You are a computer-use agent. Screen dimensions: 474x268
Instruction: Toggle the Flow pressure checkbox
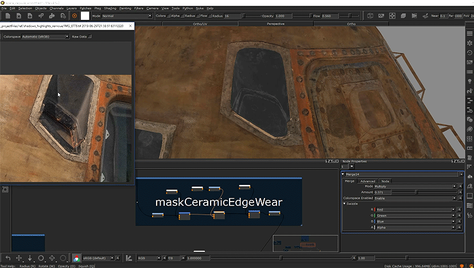tap(198, 15)
